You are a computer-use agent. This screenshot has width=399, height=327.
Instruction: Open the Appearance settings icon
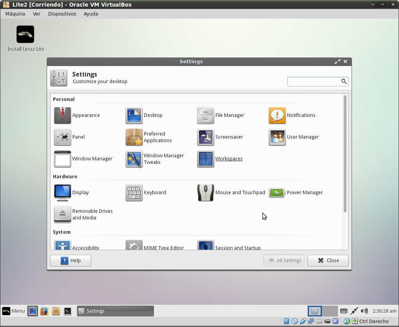tap(63, 115)
